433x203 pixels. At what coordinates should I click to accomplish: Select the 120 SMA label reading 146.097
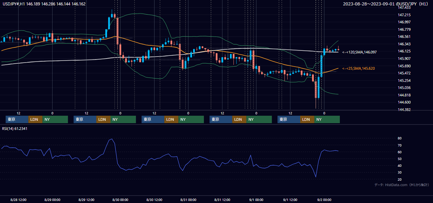359,52
